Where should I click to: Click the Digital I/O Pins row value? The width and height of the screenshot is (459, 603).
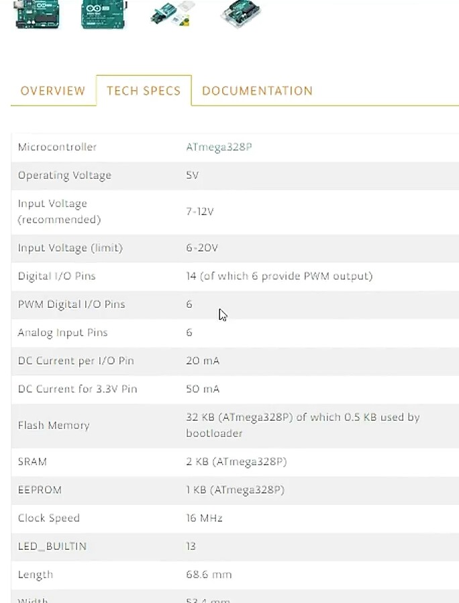click(279, 276)
